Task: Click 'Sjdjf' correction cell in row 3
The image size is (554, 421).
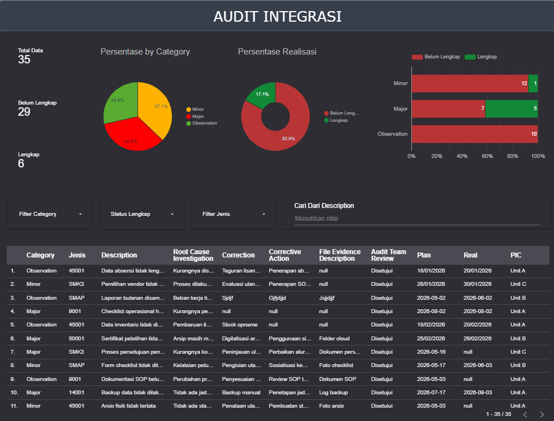Action: tap(227, 298)
